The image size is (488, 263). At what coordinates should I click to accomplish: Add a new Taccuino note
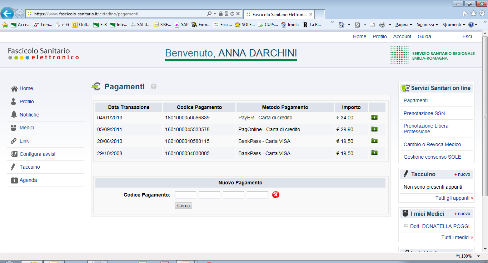pos(462,174)
